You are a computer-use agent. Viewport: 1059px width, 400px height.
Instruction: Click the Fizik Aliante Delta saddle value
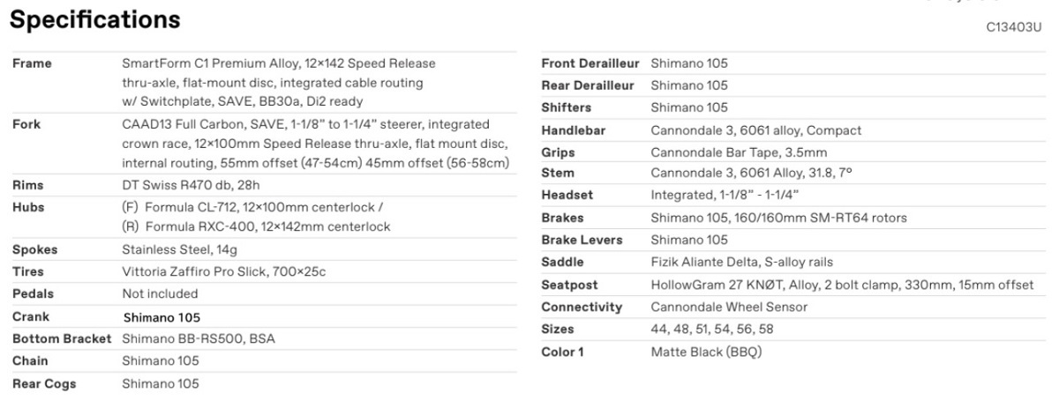(741, 262)
